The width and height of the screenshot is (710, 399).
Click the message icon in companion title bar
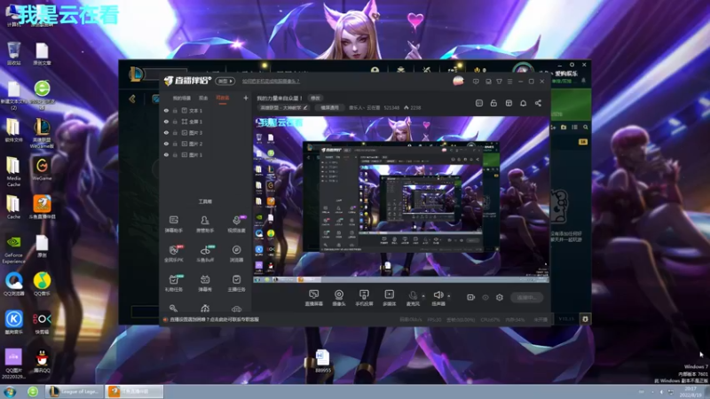click(x=476, y=82)
